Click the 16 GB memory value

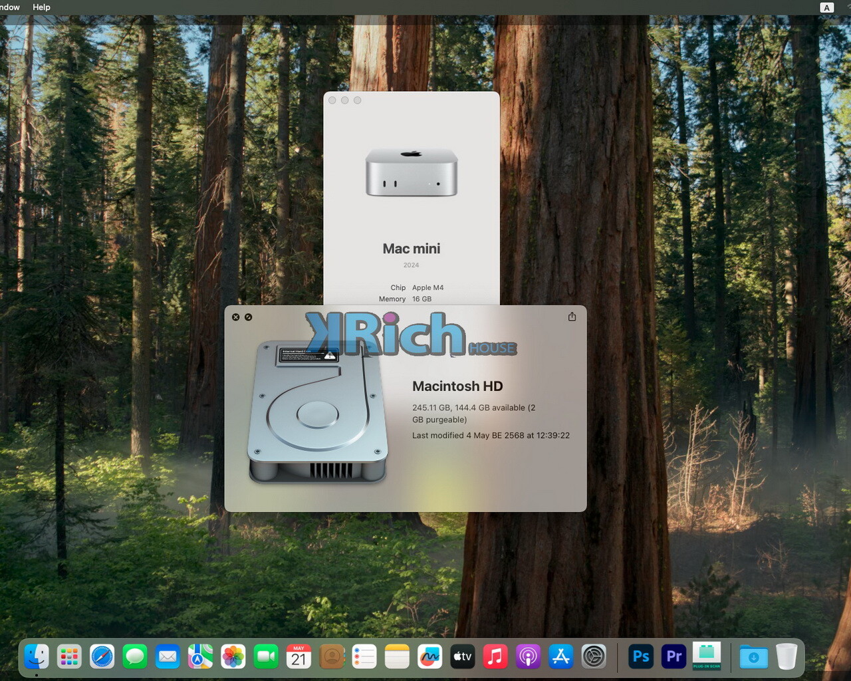(422, 299)
